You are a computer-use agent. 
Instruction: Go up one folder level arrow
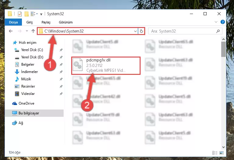[x=33, y=31]
